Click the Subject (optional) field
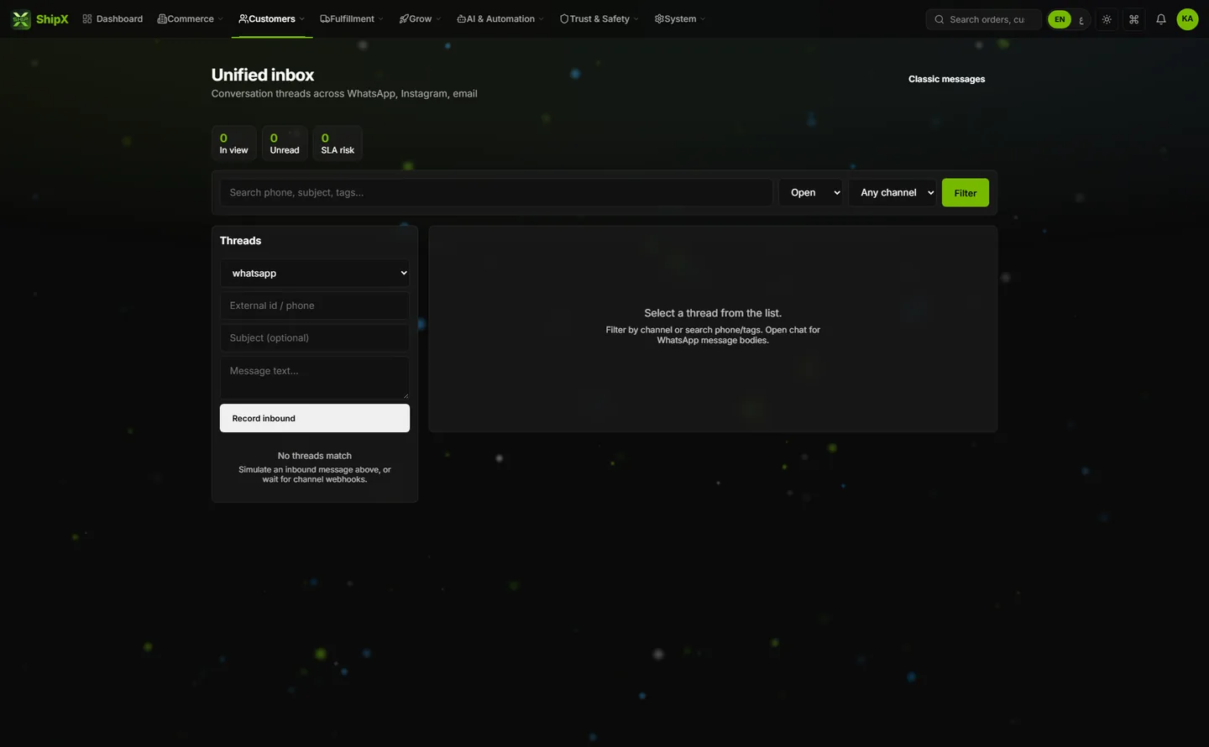 (x=315, y=337)
